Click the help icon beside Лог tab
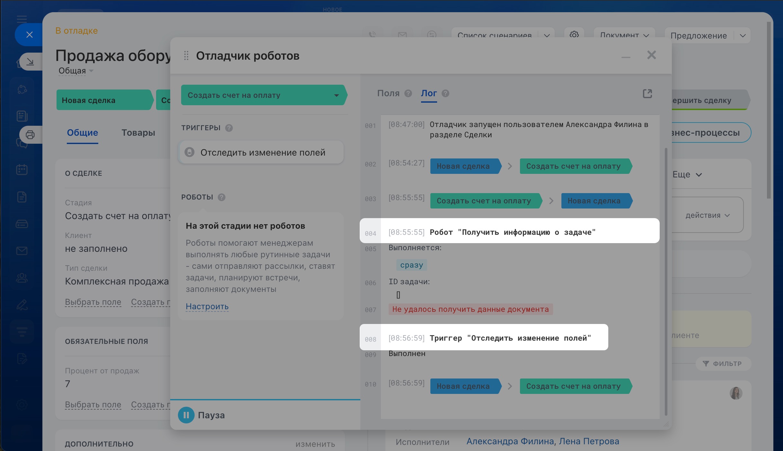The image size is (783, 451). 445,93
